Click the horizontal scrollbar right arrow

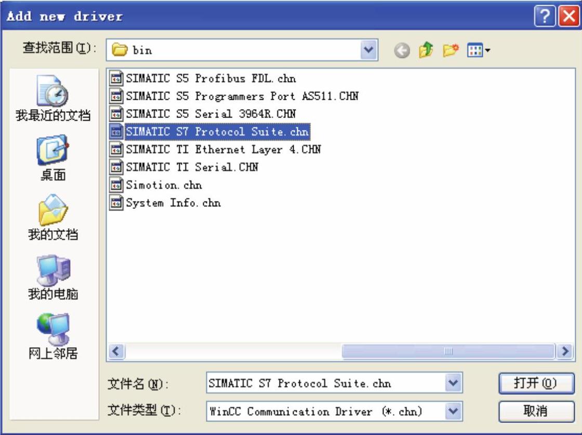coord(565,351)
